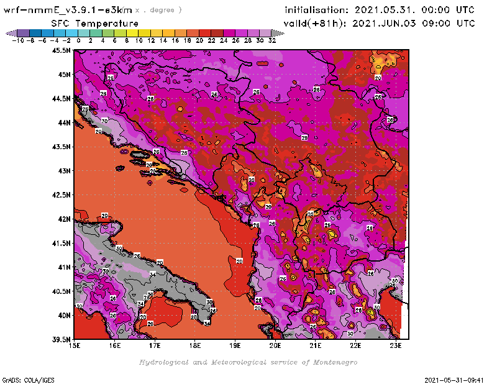Image resolution: width=497 pixels, height=384 pixels.
Task: Click the lavender arrow at color bar's cold end
Action: coord(11,33)
